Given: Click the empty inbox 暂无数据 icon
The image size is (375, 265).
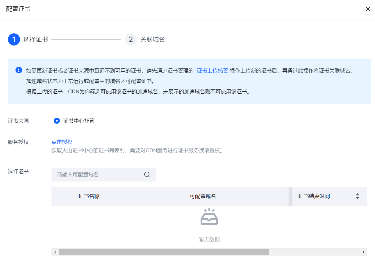Looking at the screenshot, I should 209,217.
